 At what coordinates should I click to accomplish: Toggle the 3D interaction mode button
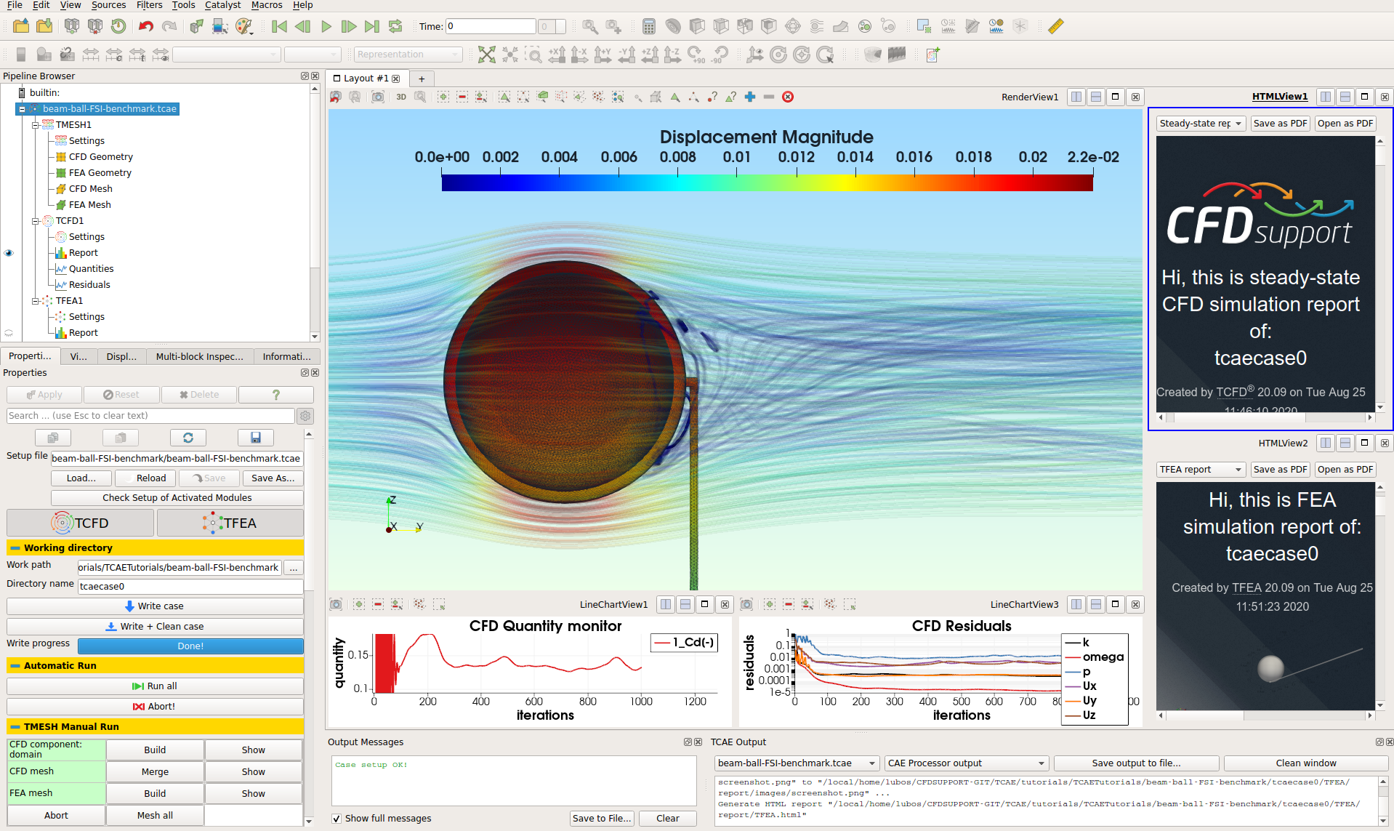point(401,97)
